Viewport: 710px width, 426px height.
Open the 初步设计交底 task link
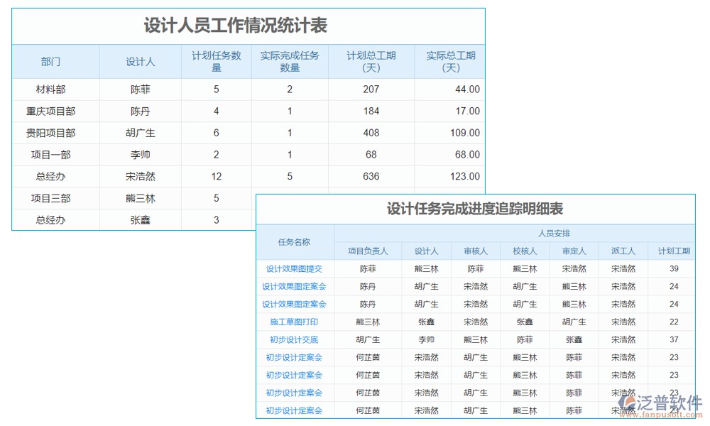pyautogui.click(x=294, y=339)
